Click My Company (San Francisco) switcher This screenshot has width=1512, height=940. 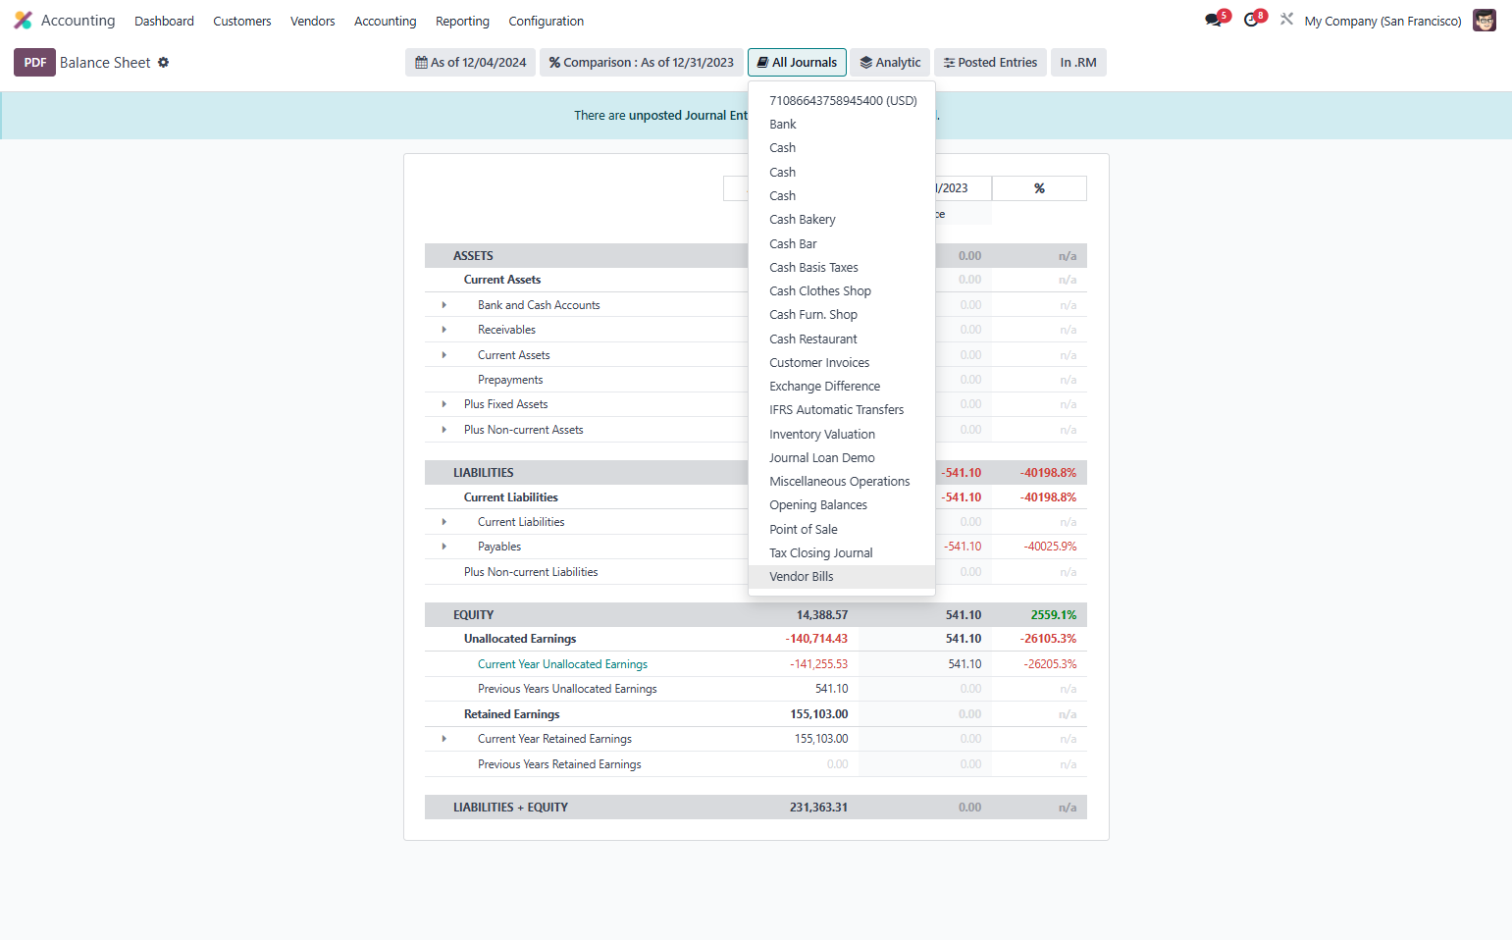[x=1382, y=21]
